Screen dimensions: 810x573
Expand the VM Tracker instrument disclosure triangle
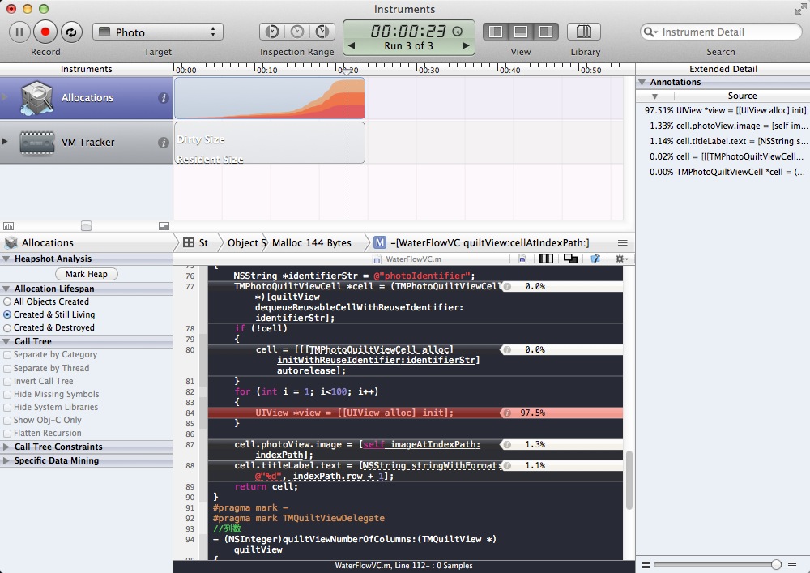coord(5,142)
